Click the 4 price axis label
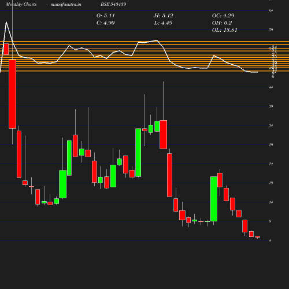Image resolution: width=289 pixels, height=289 pixels. click(270, 240)
